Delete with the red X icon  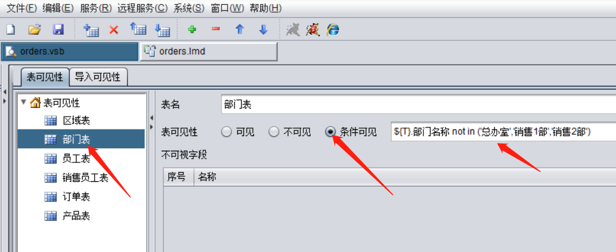tap(114, 30)
